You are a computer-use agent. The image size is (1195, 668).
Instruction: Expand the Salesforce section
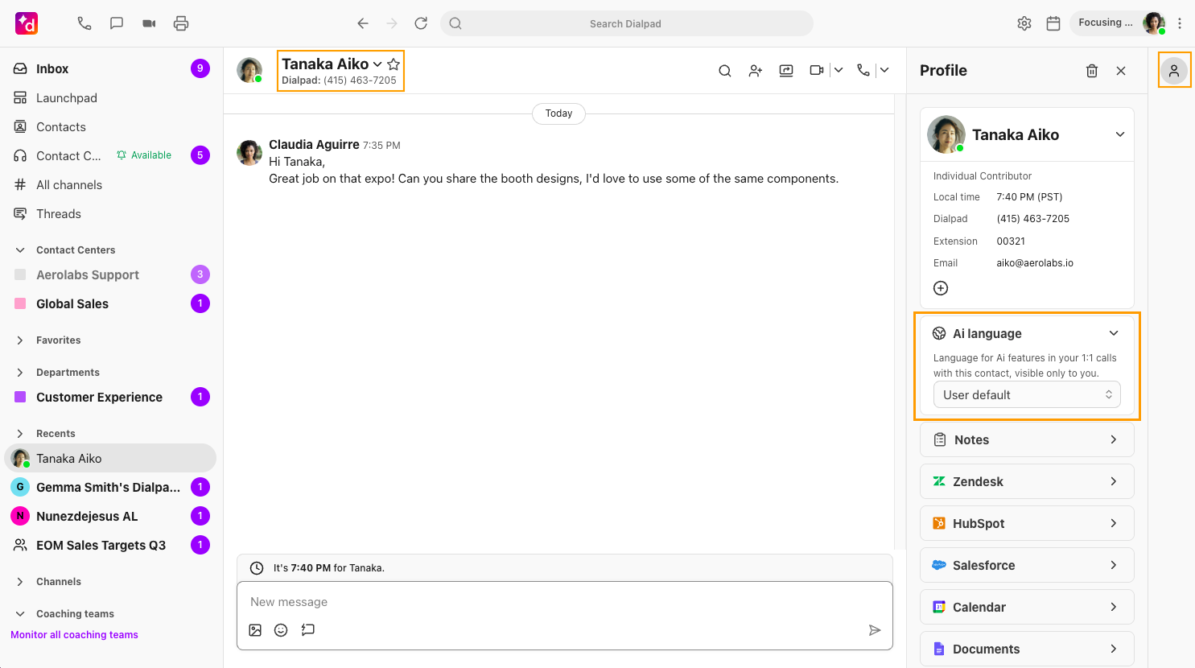[x=1027, y=565]
